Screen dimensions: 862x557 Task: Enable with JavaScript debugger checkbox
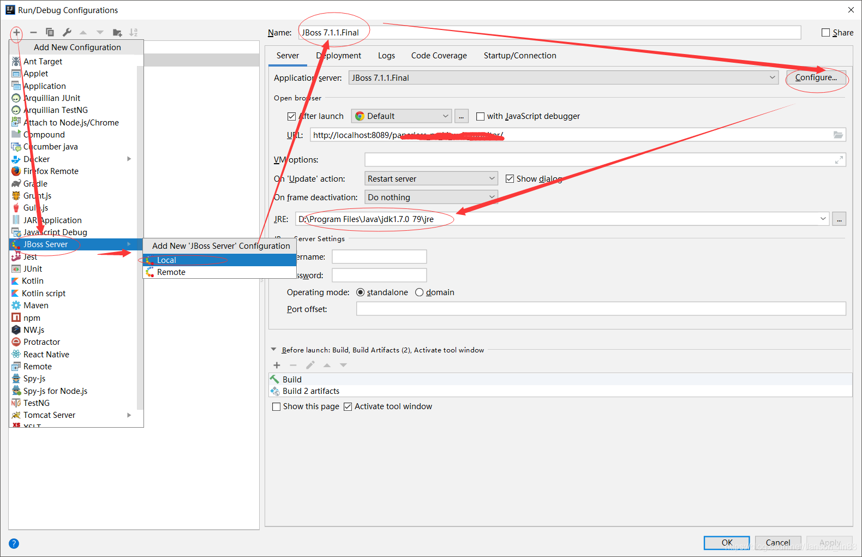[480, 116]
